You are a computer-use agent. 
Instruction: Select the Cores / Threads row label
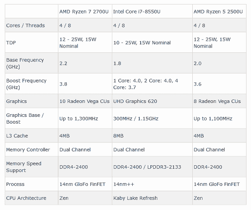tap(31, 25)
